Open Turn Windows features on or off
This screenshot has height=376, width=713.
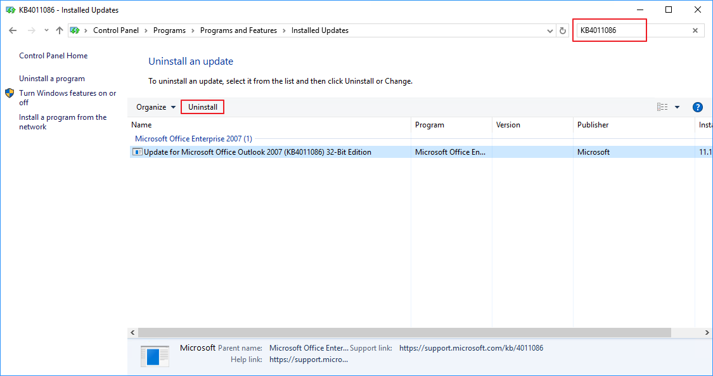click(67, 98)
